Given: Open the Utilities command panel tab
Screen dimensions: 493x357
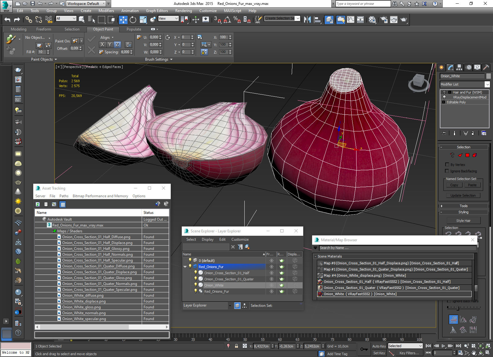Looking at the screenshot, I should pyautogui.click(x=486, y=67).
